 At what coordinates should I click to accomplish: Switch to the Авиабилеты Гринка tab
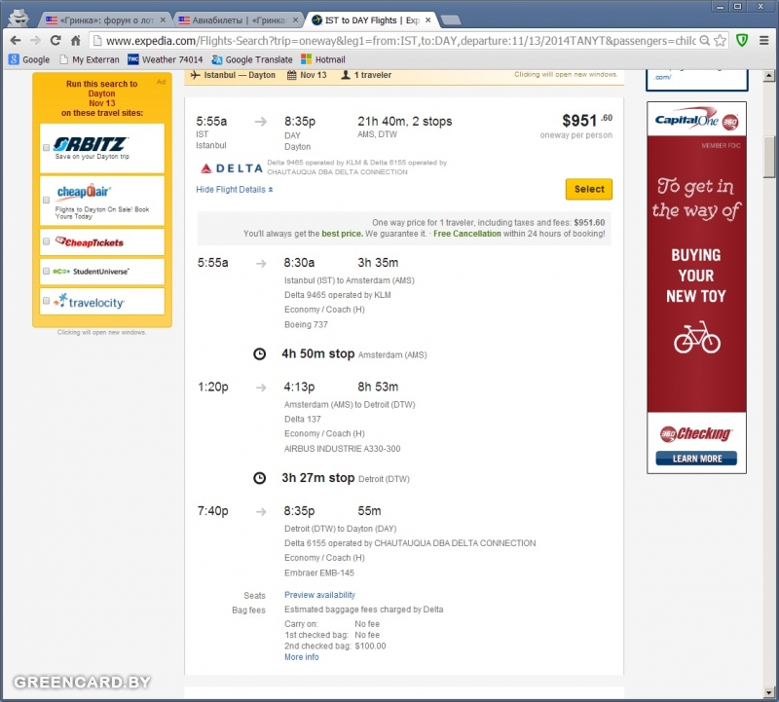pyautogui.click(x=238, y=20)
